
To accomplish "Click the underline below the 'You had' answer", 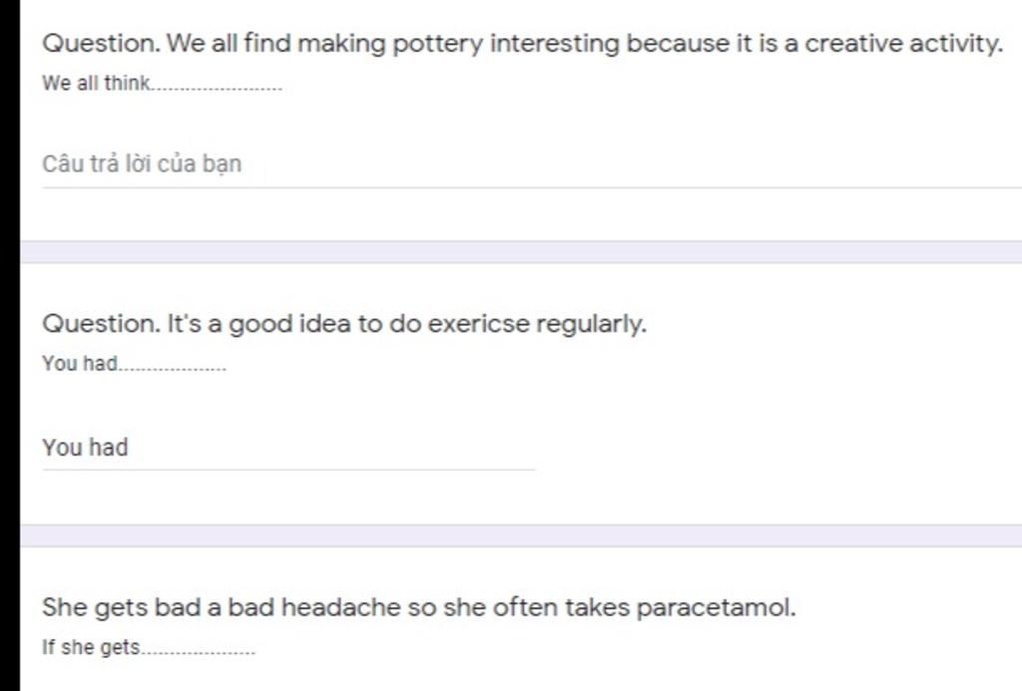I will (288, 469).
